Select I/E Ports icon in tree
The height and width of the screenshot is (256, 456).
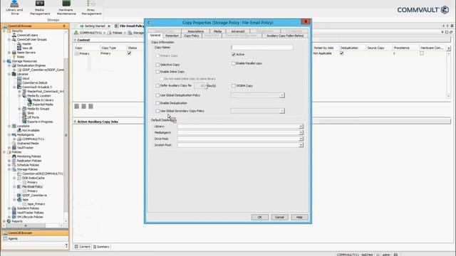click(24, 117)
